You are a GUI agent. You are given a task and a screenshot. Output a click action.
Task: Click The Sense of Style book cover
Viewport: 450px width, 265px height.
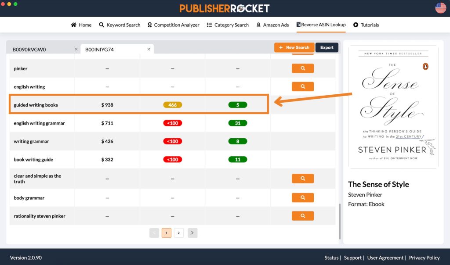tap(393, 107)
